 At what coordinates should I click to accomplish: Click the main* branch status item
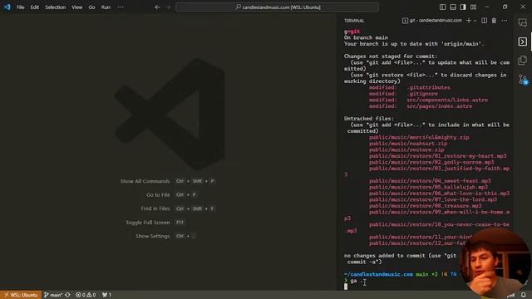(x=53, y=295)
